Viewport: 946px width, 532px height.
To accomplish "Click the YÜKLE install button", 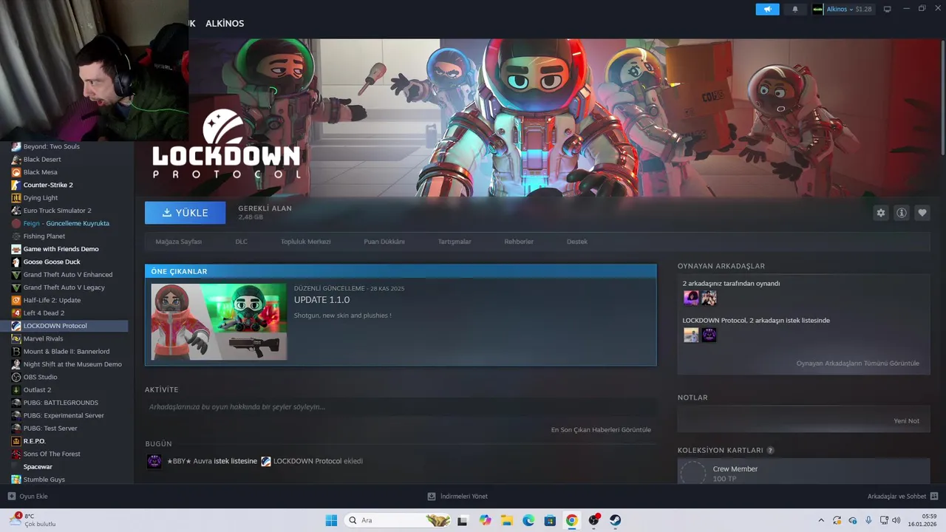I will (185, 213).
